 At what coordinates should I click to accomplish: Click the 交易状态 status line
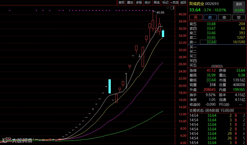(211, 111)
